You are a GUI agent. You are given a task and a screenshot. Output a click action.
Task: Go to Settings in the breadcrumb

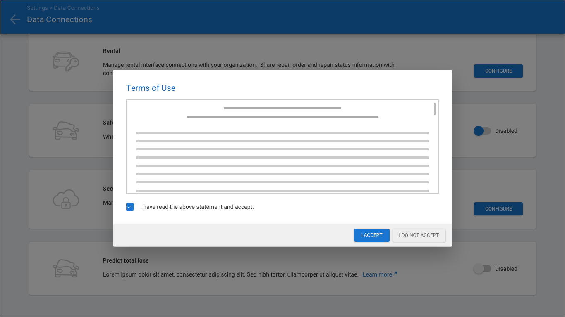[x=37, y=8]
